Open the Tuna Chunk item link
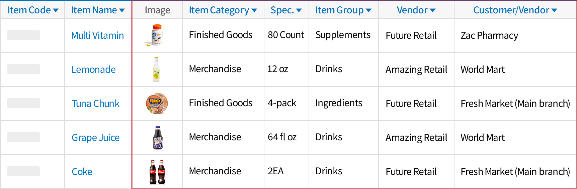The width and height of the screenshot is (577, 189). (95, 104)
